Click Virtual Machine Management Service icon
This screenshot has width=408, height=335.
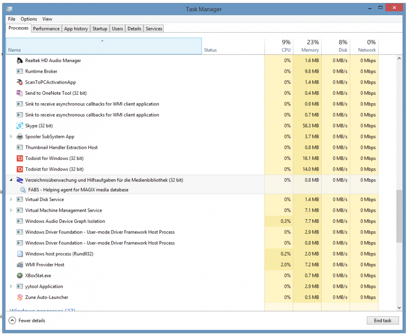point(20,210)
